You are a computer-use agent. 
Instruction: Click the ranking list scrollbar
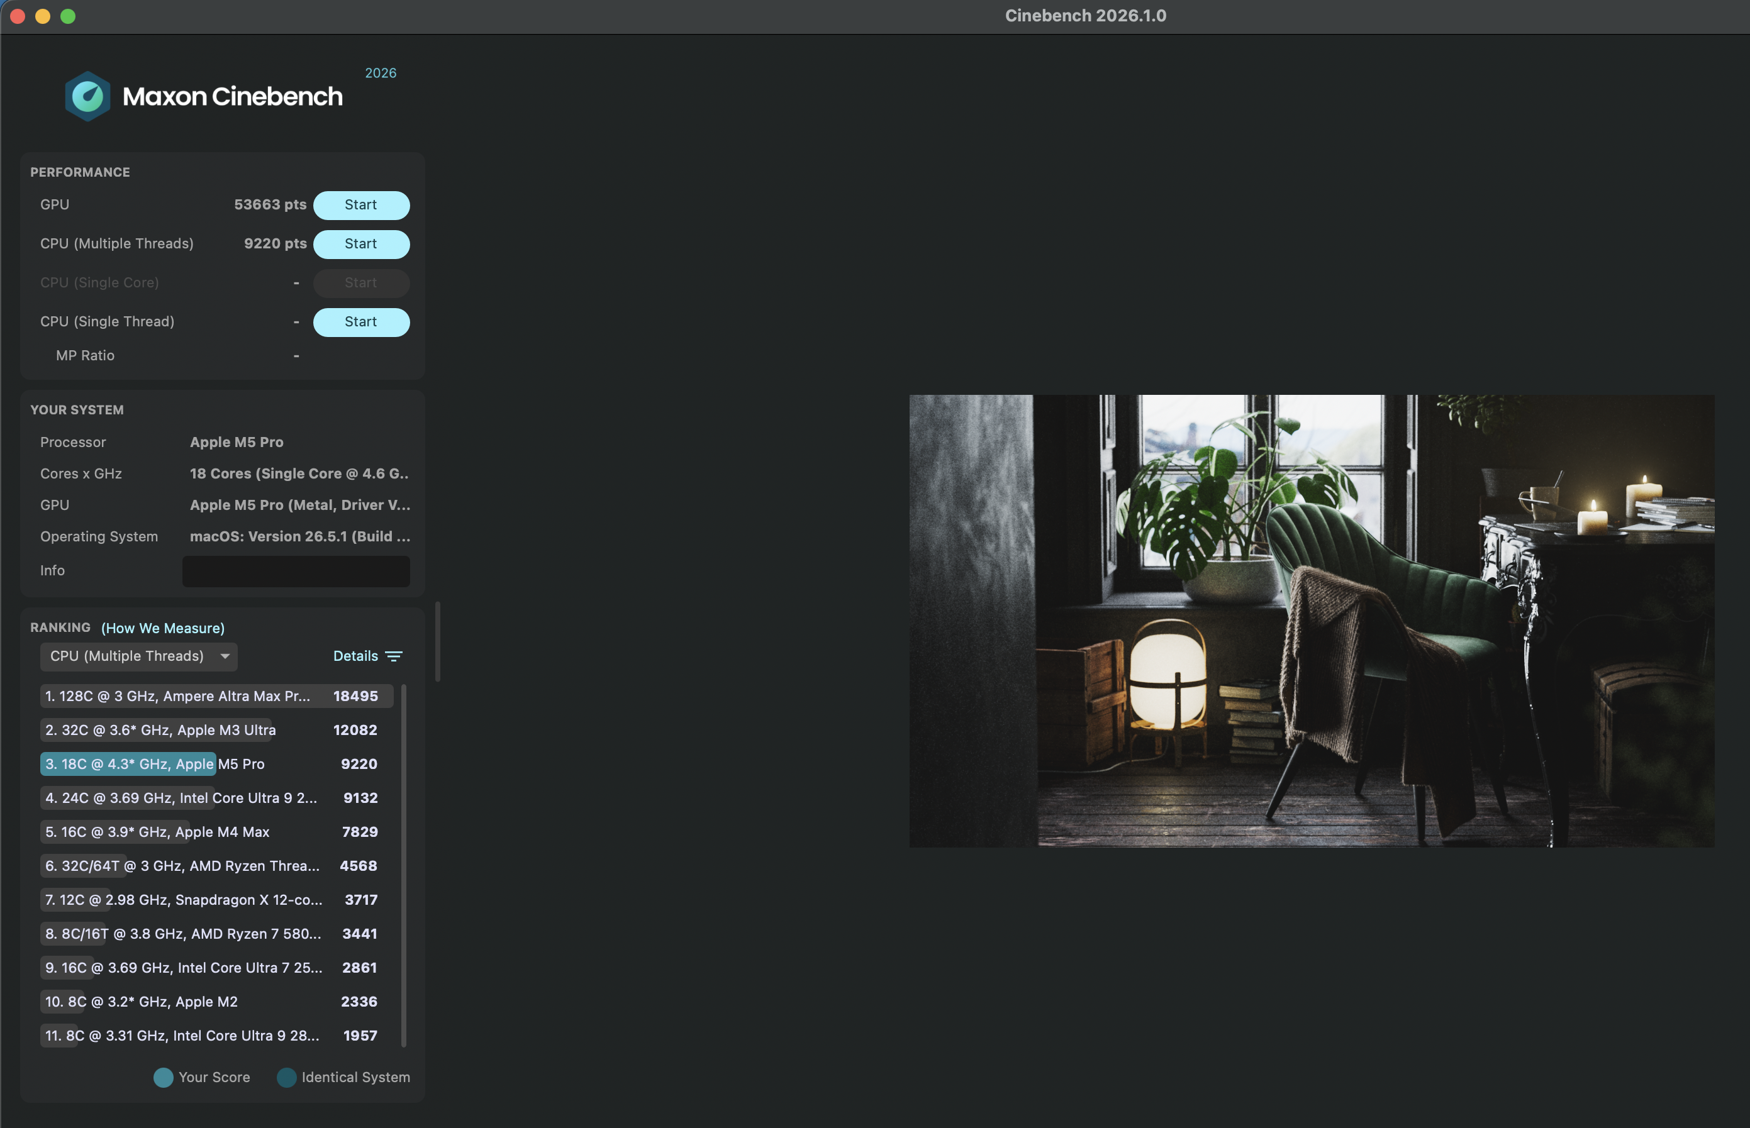coord(404,866)
